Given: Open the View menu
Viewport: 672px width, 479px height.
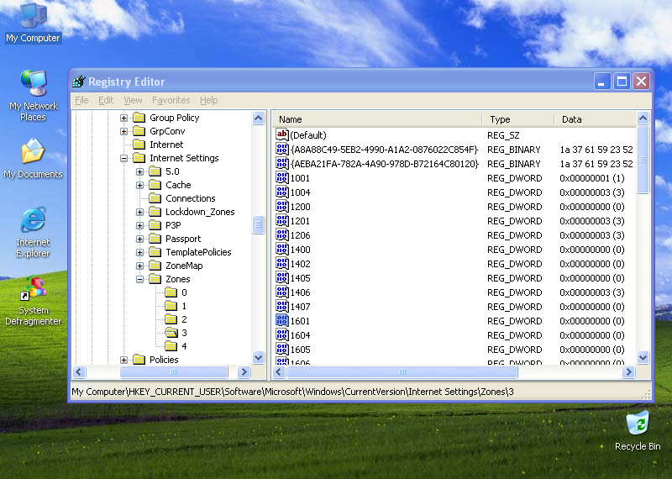Looking at the screenshot, I should coord(133,100).
